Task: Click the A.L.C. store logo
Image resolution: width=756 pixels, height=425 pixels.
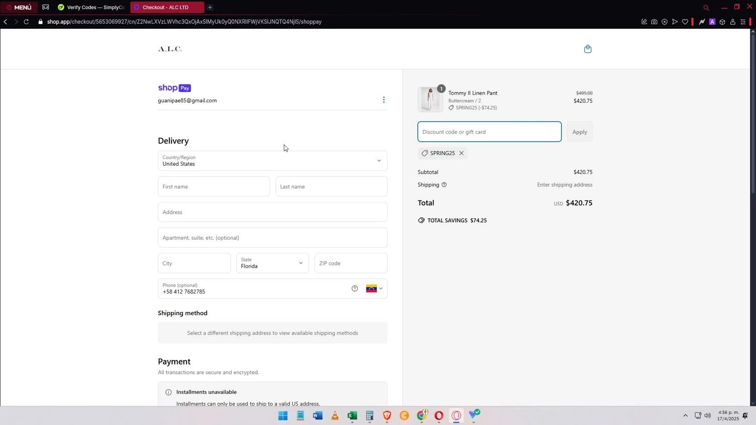Action: pos(170,49)
